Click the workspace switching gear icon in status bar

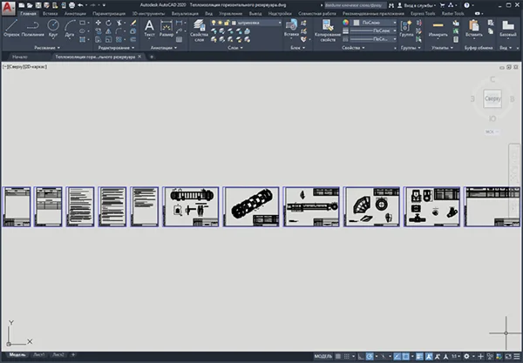466,356
